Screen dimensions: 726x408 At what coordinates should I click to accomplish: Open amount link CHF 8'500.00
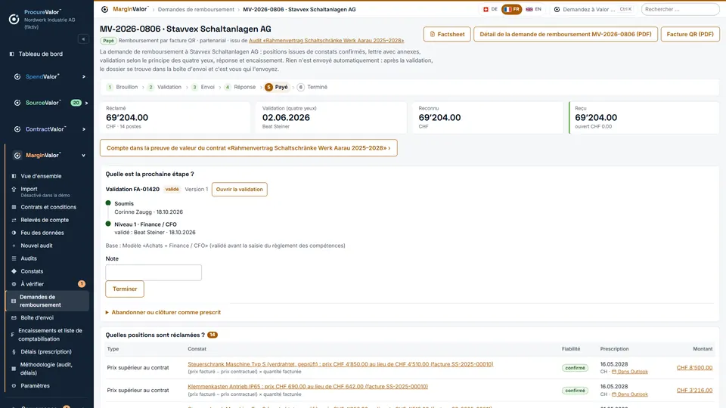tap(694, 368)
